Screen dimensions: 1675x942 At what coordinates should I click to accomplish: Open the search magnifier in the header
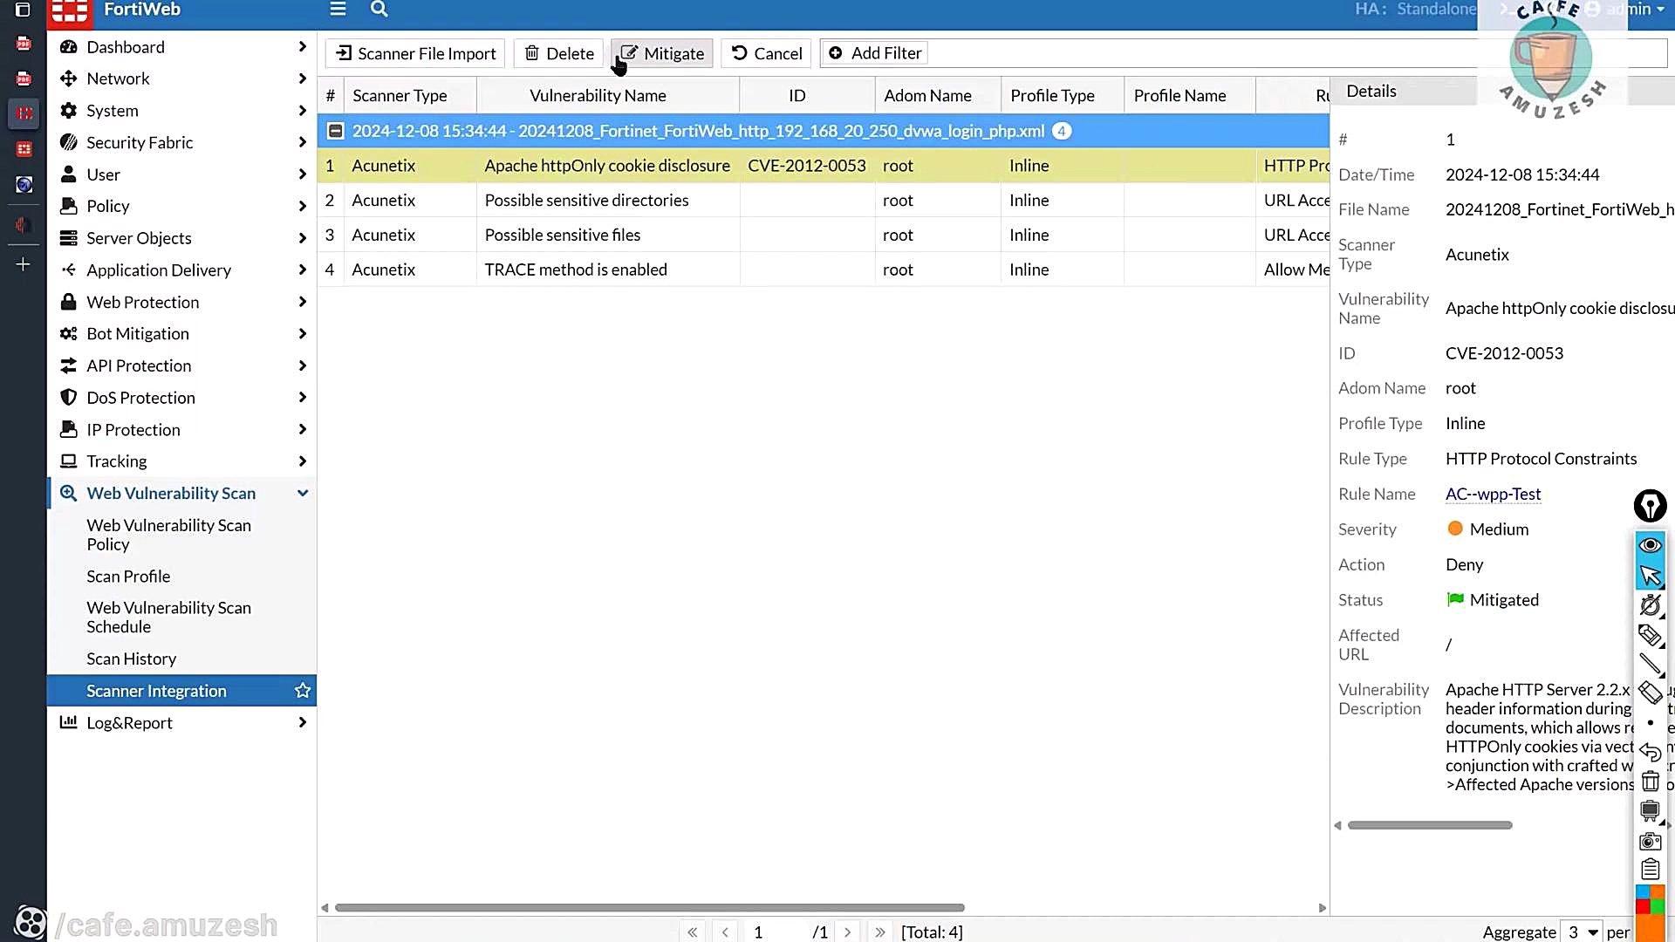tap(379, 10)
